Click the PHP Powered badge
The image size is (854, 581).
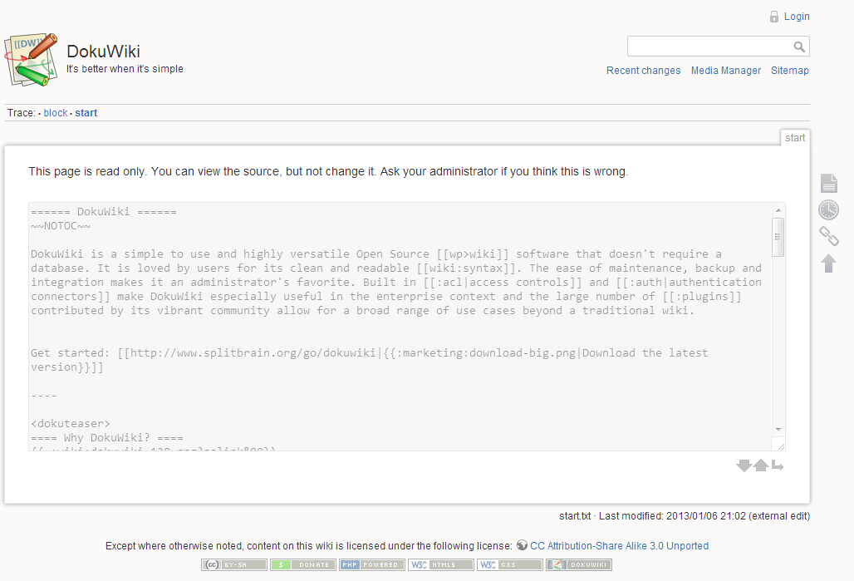click(x=372, y=564)
